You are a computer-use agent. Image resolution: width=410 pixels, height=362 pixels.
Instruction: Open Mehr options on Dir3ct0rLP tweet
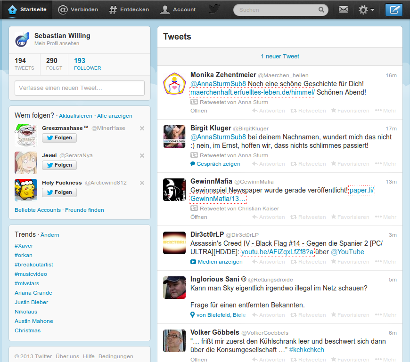[x=385, y=262]
